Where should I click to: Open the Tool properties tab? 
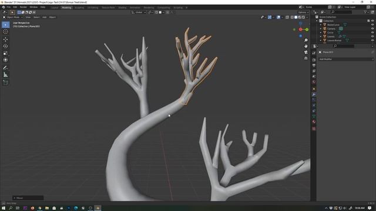(314, 53)
